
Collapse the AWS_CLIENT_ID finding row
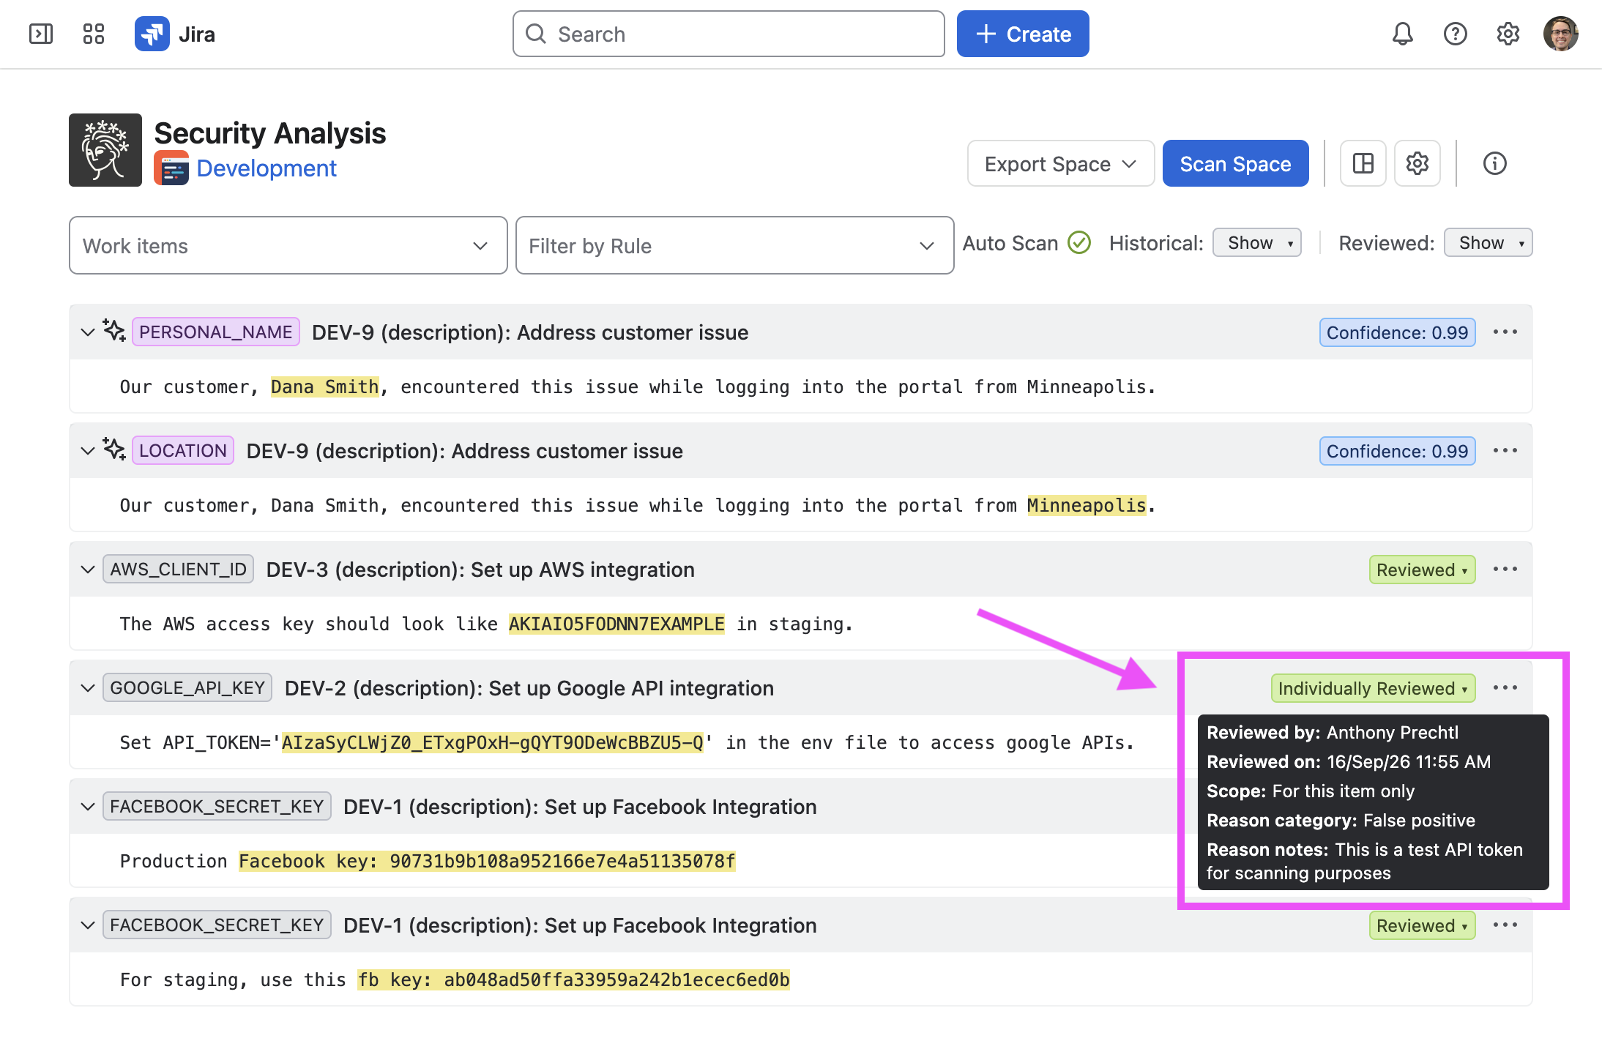[88, 570]
